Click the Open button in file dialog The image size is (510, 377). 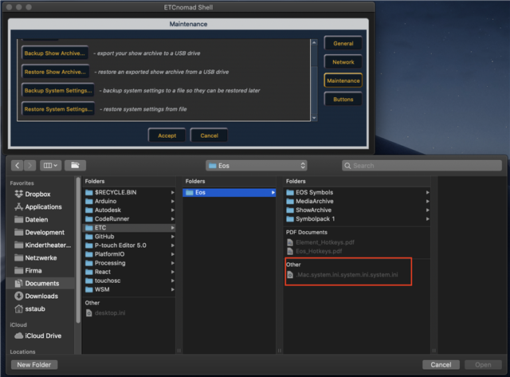pyautogui.click(x=483, y=364)
